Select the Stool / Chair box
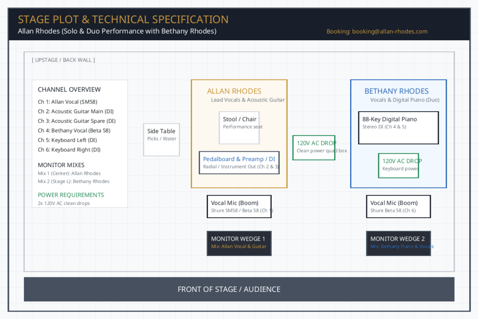 [x=239, y=128]
